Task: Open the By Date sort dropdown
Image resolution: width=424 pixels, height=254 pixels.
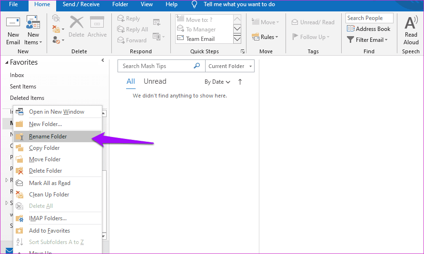Action: [x=217, y=82]
